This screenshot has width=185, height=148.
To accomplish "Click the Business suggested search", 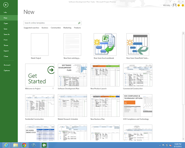I will [45, 28].
